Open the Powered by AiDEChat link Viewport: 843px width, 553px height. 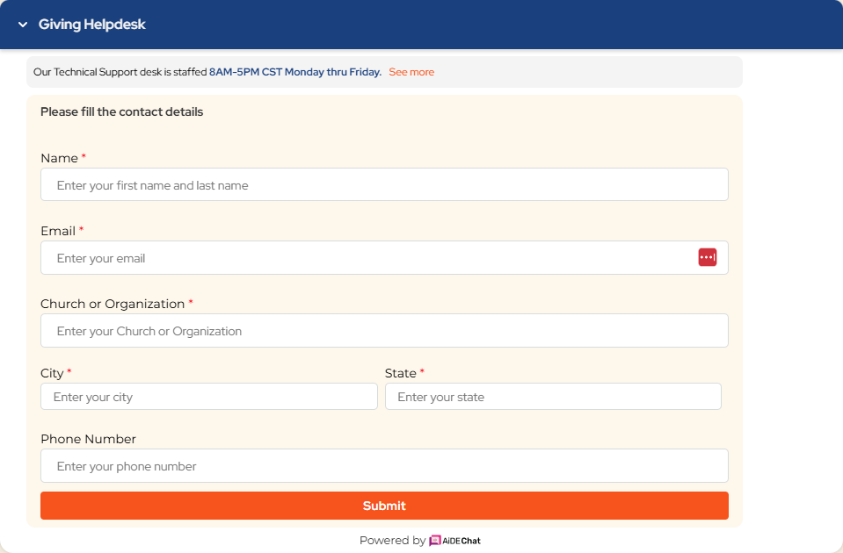point(419,541)
